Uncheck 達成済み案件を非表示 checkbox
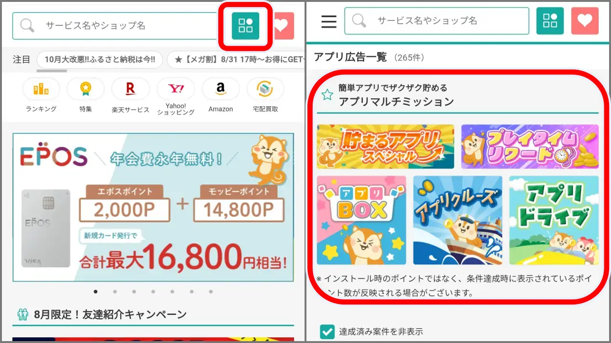The image size is (611, 343). pos(327,332)
